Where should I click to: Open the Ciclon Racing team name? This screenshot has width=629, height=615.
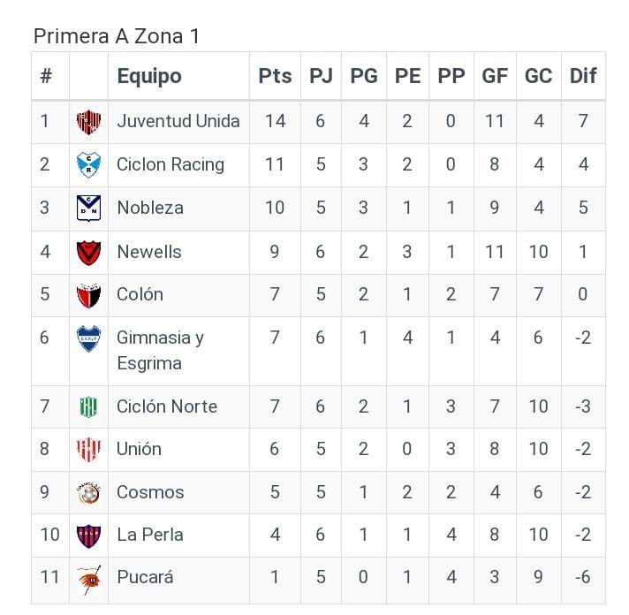click(171, 164)
